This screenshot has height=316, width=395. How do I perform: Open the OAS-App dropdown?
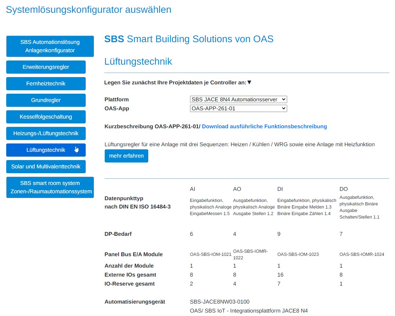(238, 108)
